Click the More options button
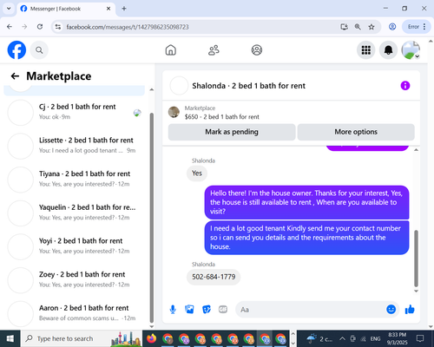The height and width of the screenshot is (347, 434). pos(356,132)
